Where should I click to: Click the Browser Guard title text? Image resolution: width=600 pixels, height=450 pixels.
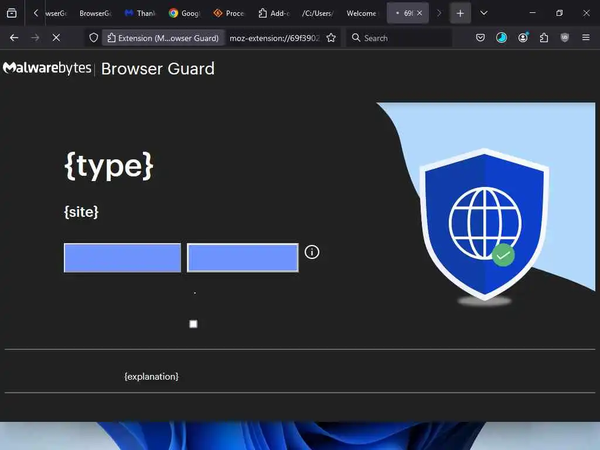158,69
